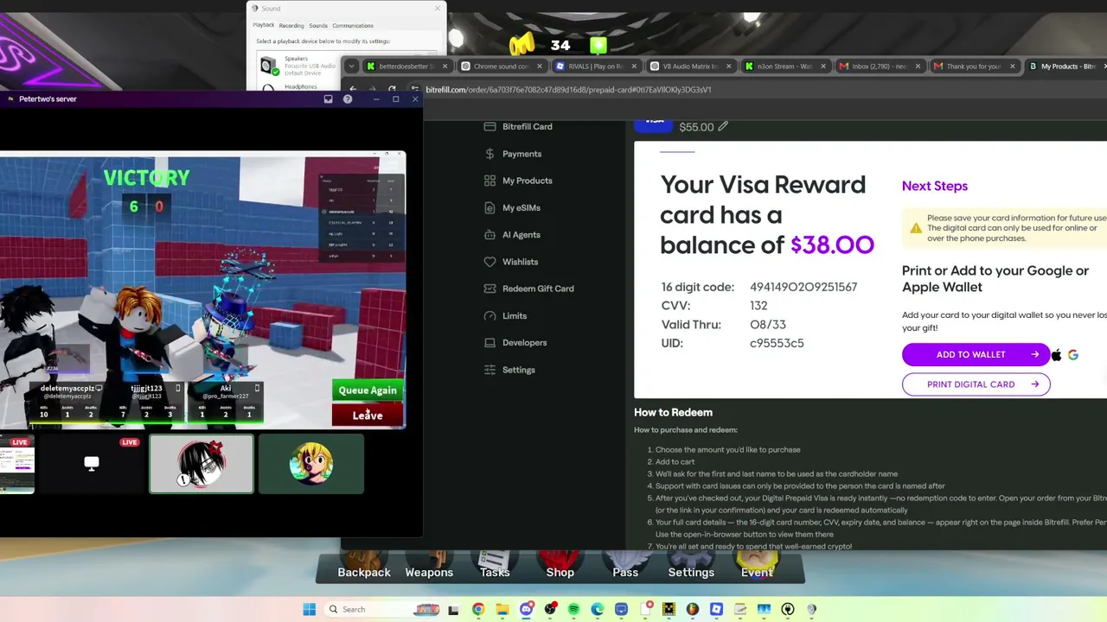
Task: Click the Limits gauge icon
Action: [490, 315]
